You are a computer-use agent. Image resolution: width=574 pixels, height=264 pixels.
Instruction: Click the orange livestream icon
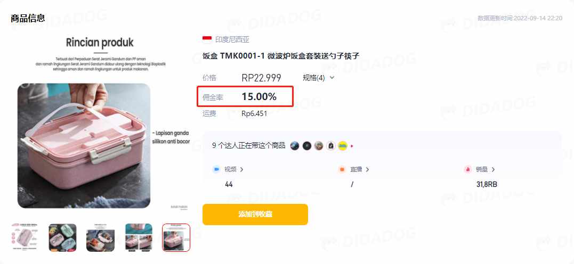pos(342,169)
